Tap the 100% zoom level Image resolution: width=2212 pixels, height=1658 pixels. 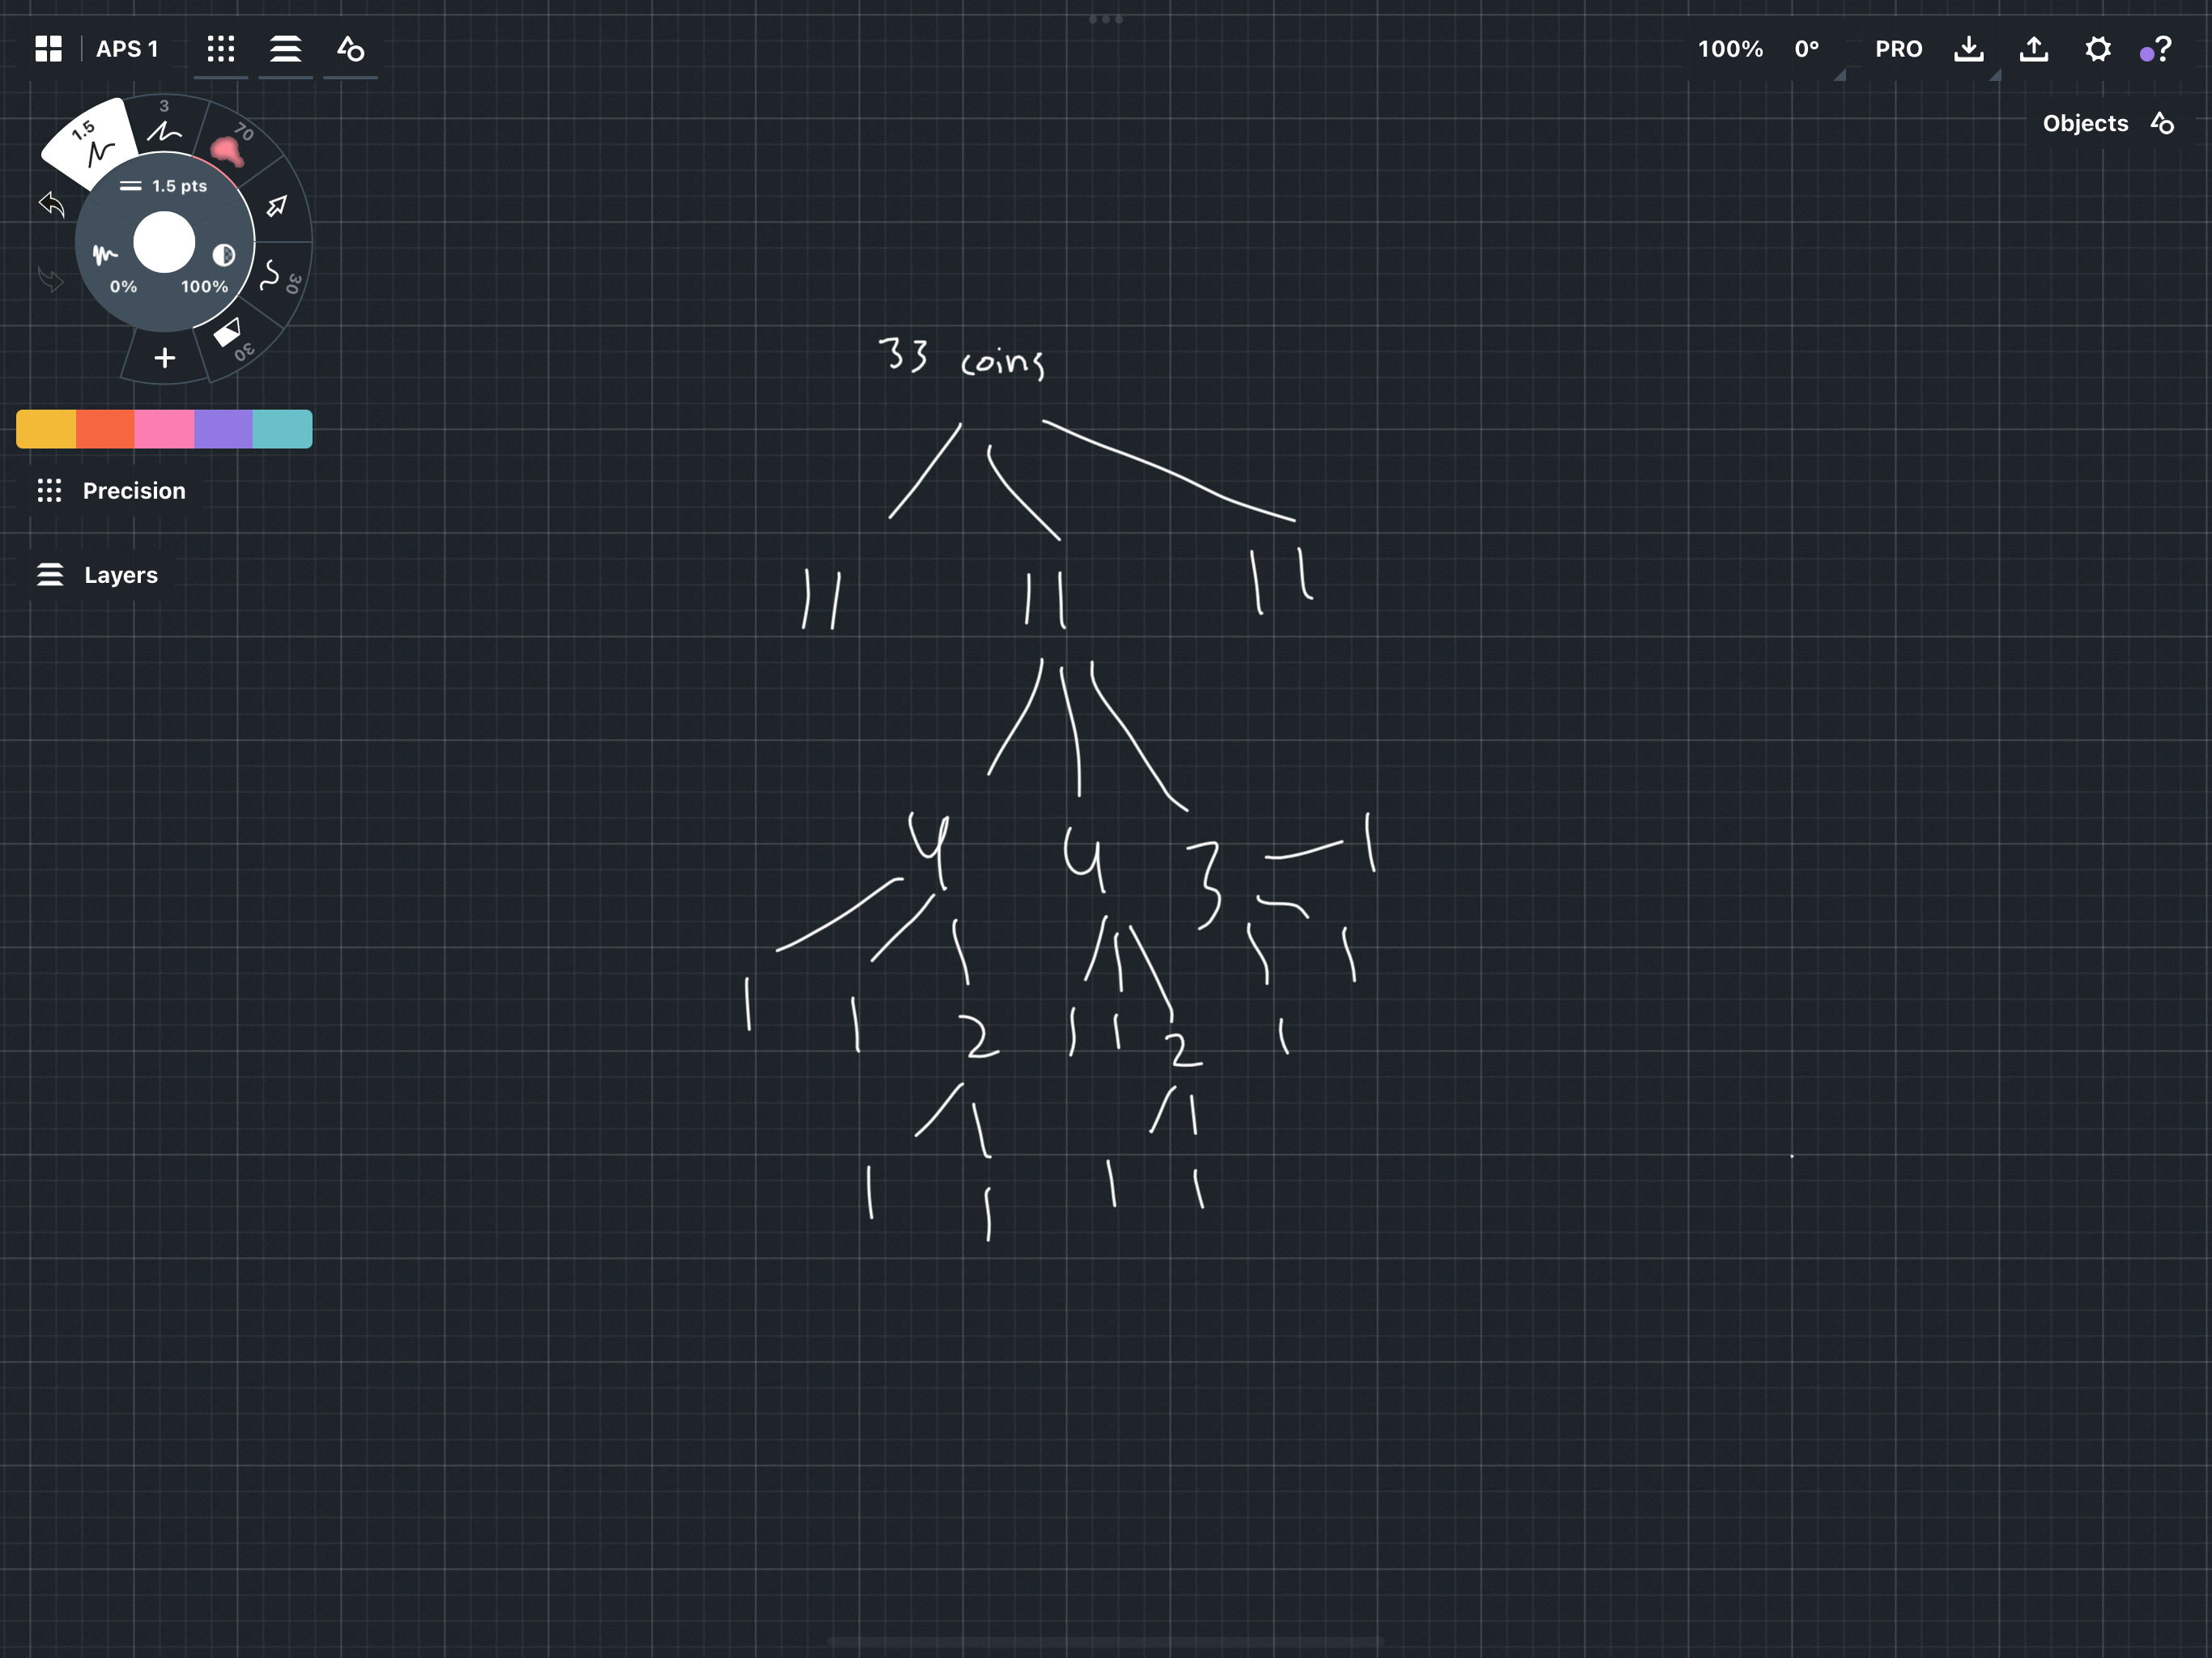[1730, 49]
